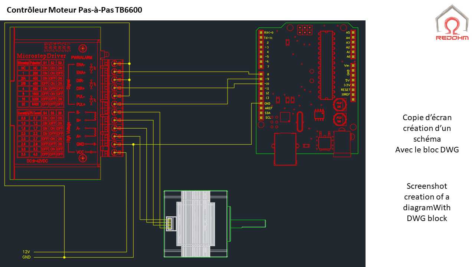Select the 5V power pin label

point(348,80)
